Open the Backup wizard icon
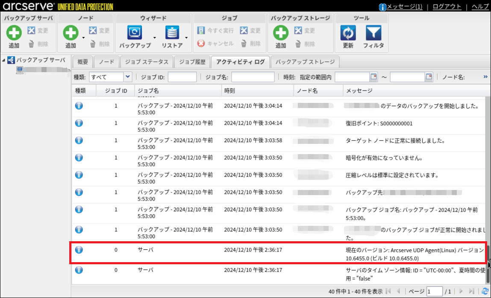This screenshot has height=298, width=491. coord(135,33)
